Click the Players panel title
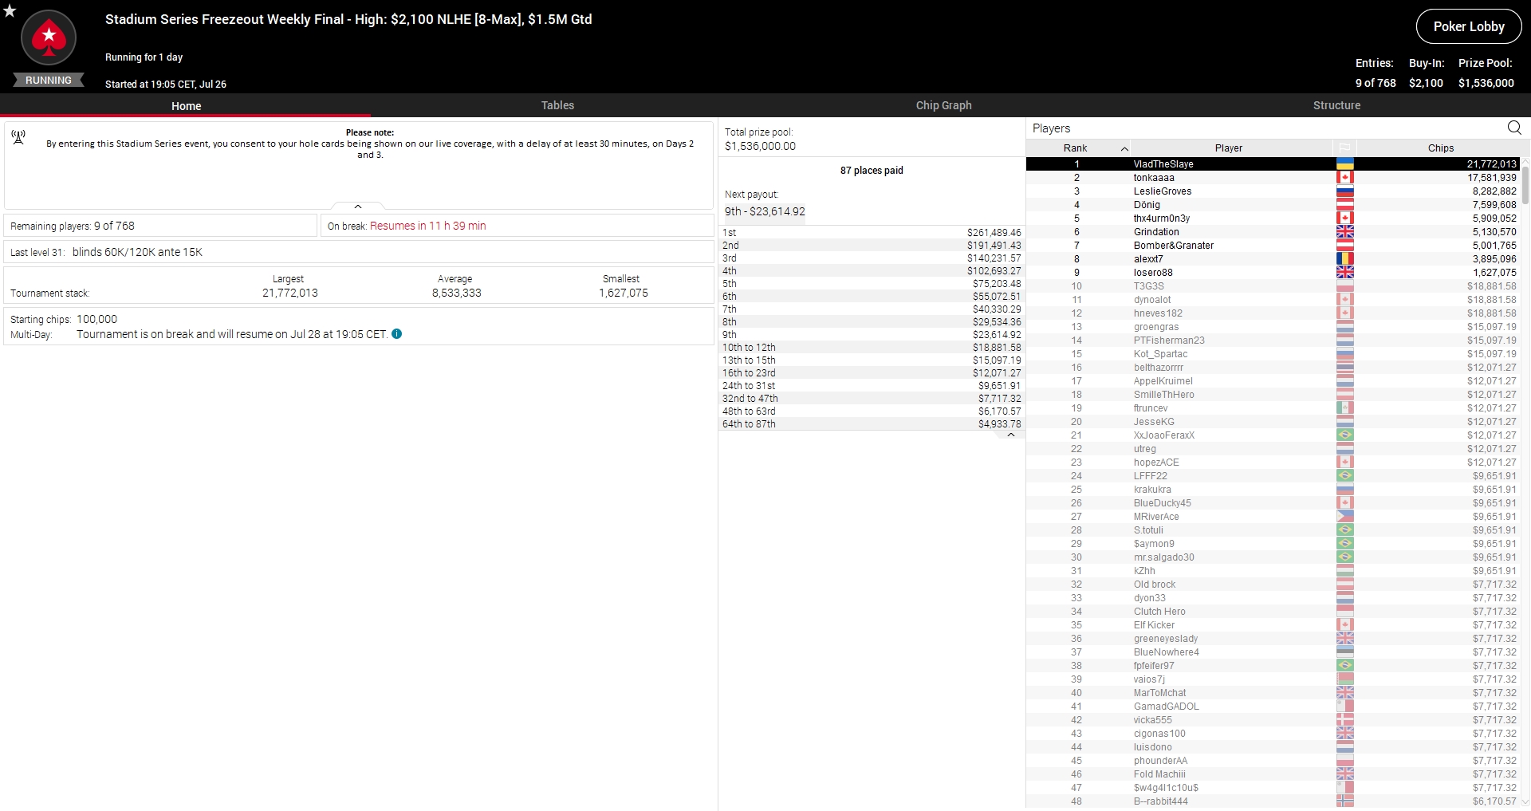Image resolution: width=1531 pixels, height=811 pixels. 1051,128
